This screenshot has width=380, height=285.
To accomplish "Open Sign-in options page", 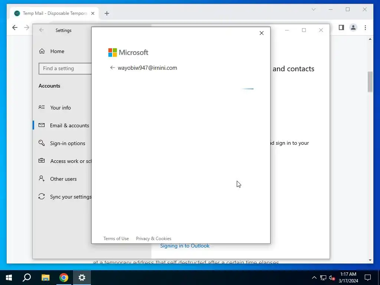I will tap(62, 143).
